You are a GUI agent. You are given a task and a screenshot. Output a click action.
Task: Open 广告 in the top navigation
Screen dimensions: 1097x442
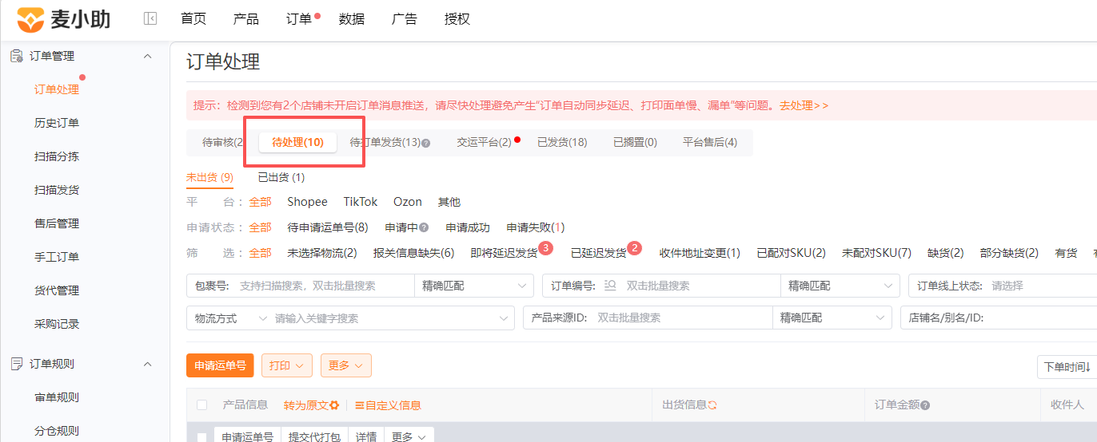405,19
